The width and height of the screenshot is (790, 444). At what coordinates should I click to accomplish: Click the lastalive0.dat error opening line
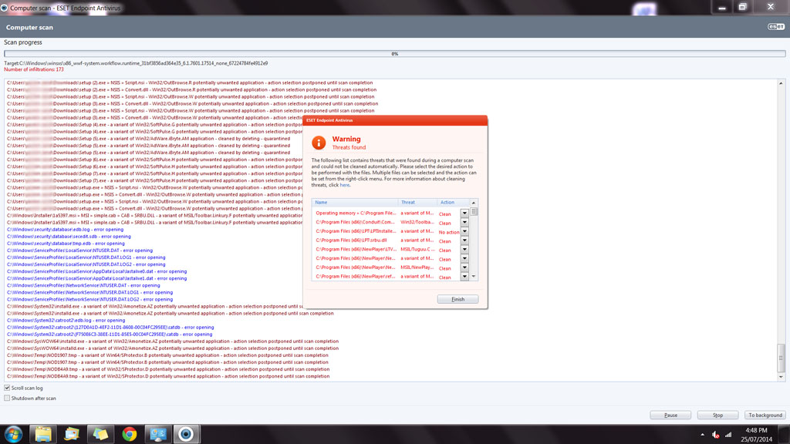coord(96,271)
